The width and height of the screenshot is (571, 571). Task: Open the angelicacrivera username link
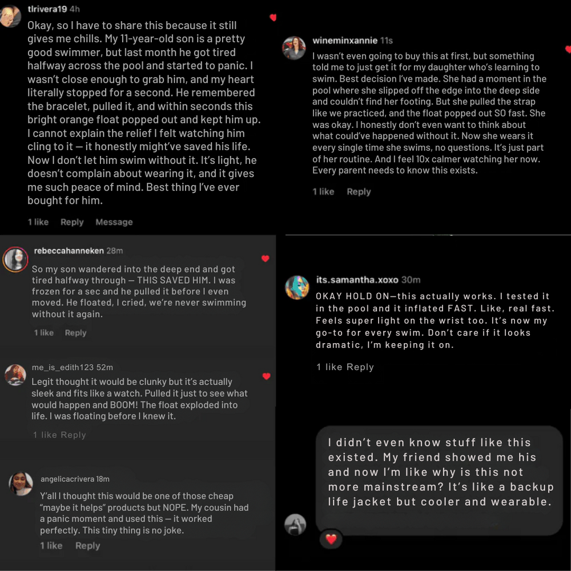[67, 479]
